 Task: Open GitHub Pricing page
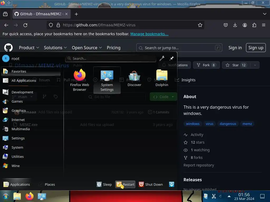coord(113,48)
